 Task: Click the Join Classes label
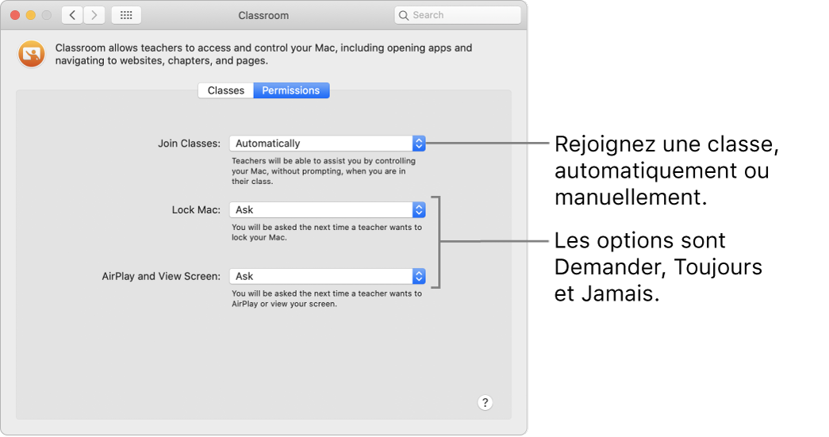189,144
